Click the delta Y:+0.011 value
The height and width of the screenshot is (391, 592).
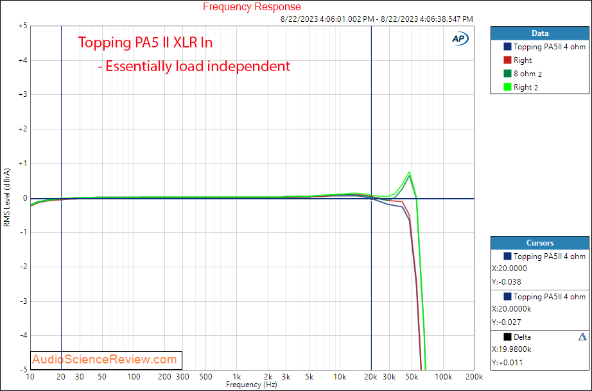[x=507, y=362]
